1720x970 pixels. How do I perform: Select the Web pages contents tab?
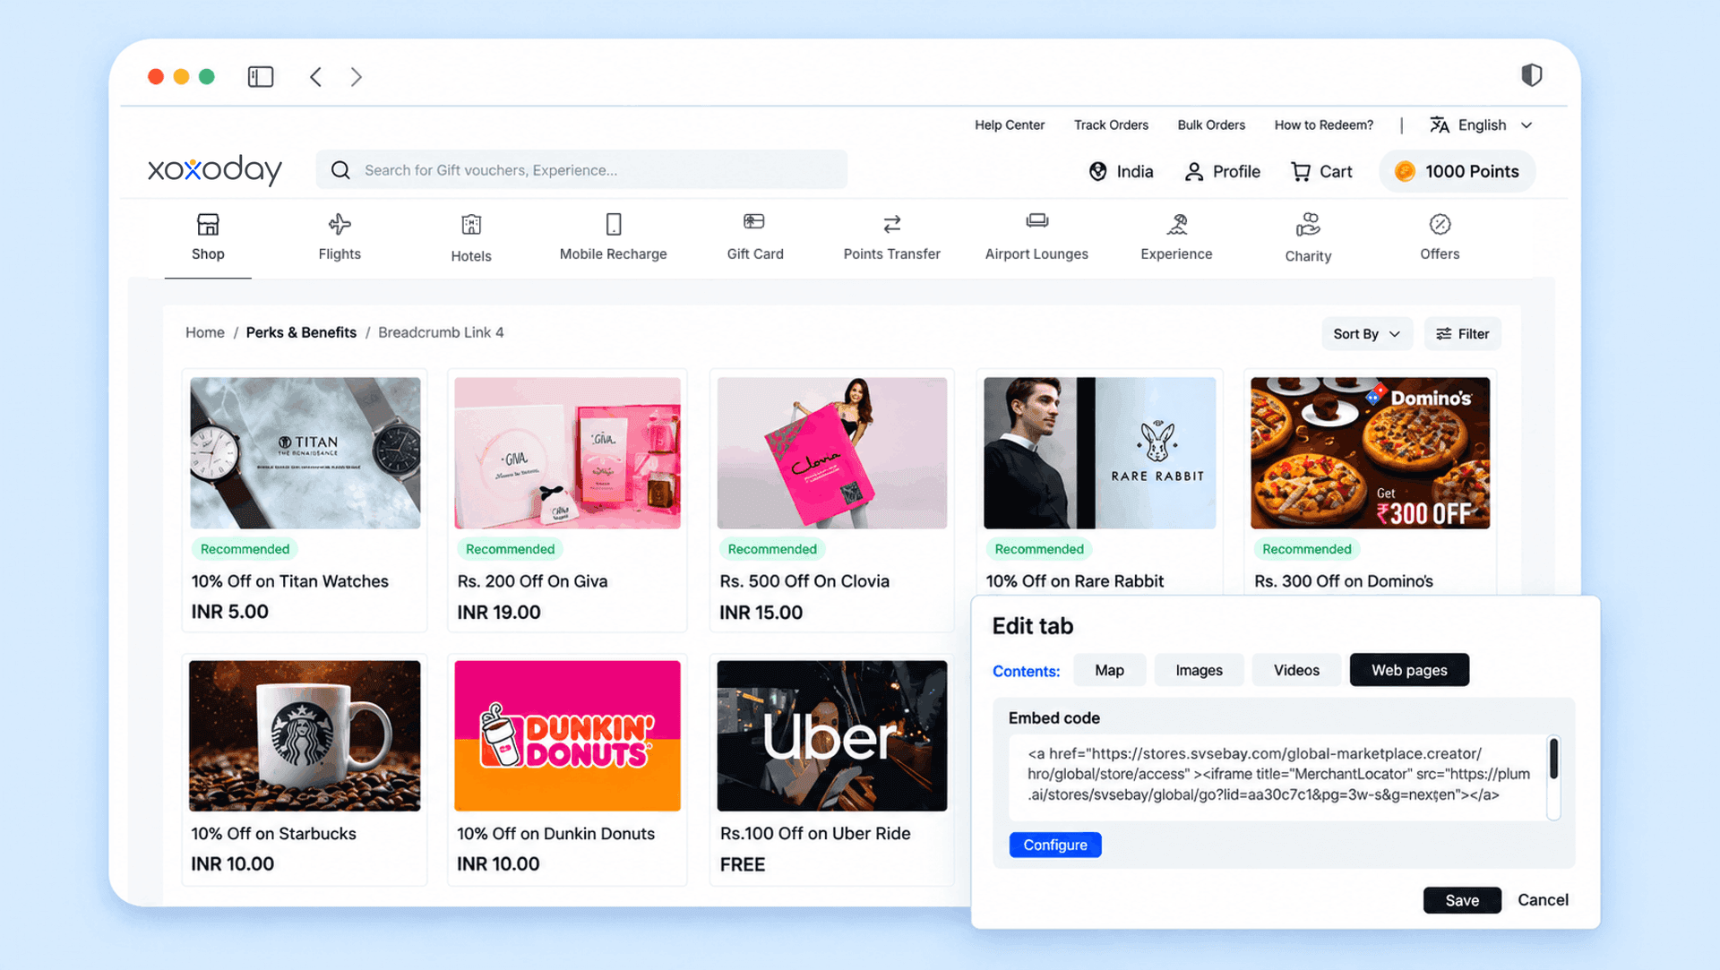pos(1409,670)
